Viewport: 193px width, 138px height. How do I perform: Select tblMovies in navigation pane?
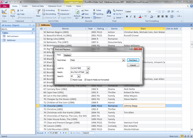11,40
